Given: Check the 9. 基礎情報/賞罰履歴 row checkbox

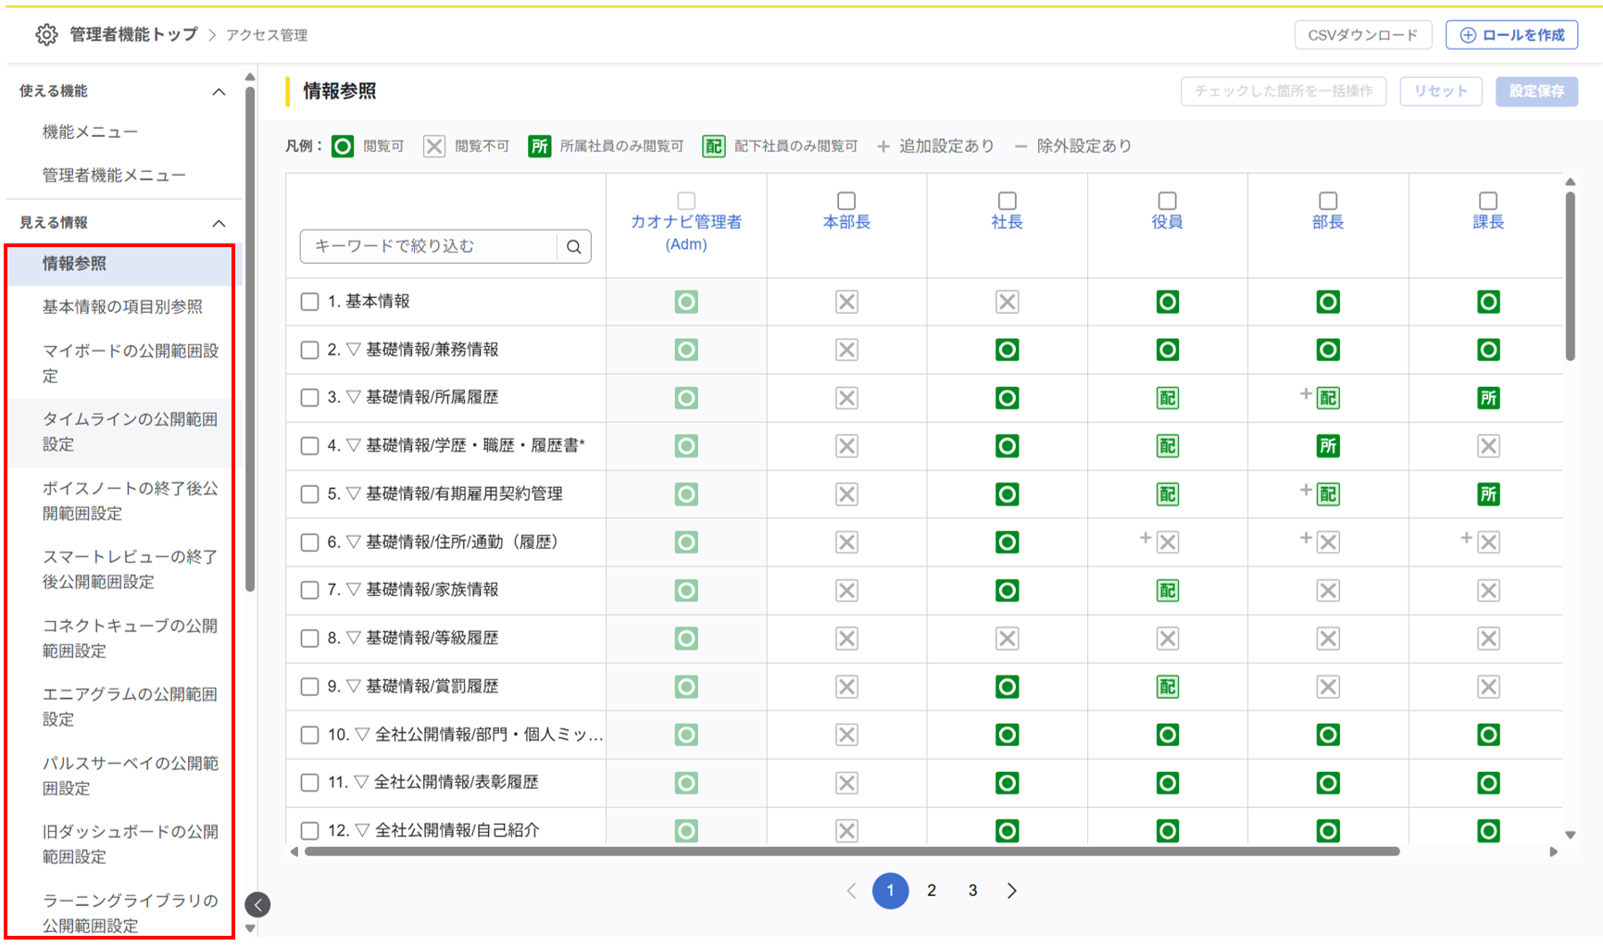Looking at the screenshot, I should pyautogui.click(x=310, y=687).
